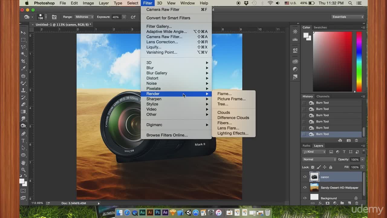Select the Move tool
This screenshot has width=387, height=218.
pos(23,32)
